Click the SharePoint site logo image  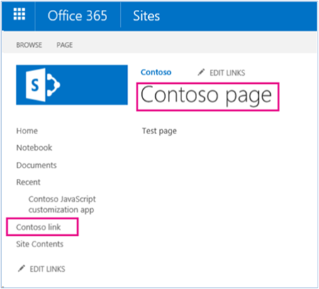tap(72, 84)
